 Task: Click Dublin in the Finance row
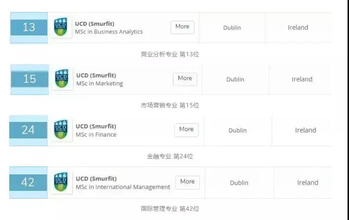pyautogui.click(x=237, y=131)
